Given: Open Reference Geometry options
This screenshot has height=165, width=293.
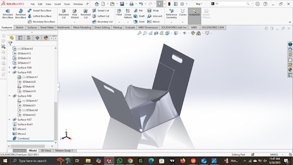Looking at the screenshot, I should pos(171,14).
